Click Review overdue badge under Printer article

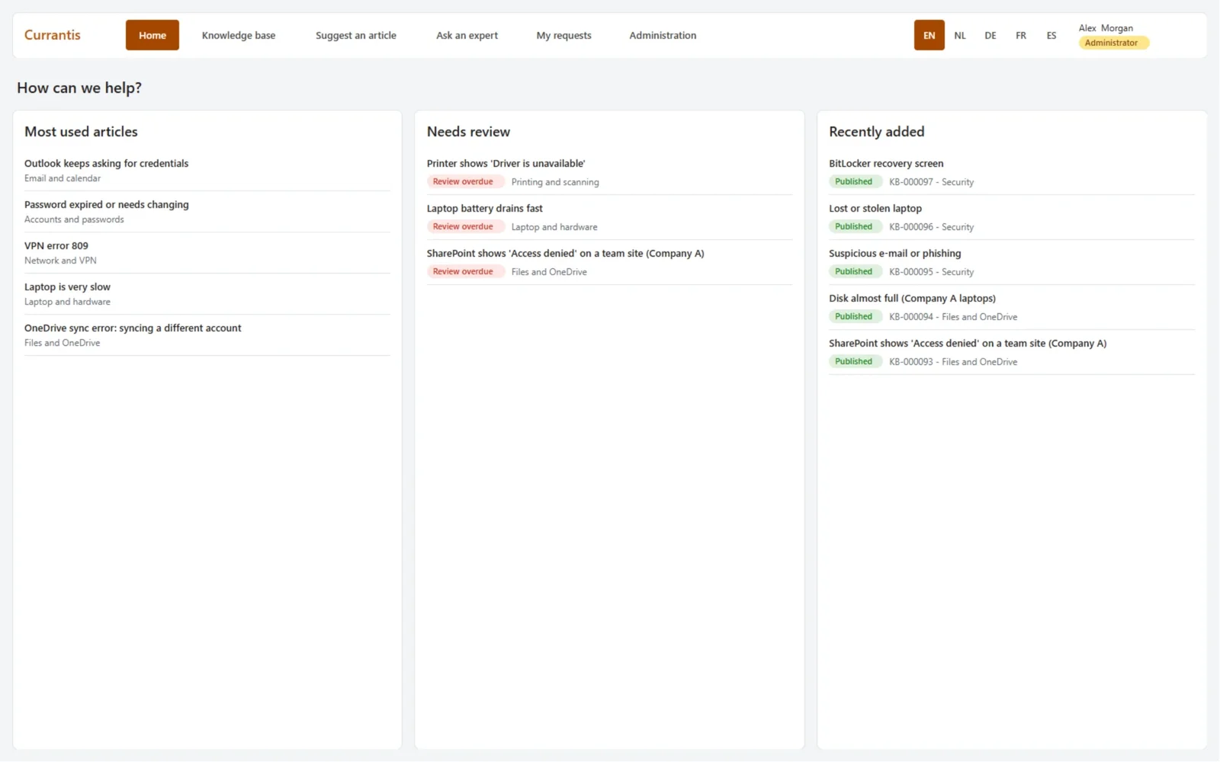[464, 181]
